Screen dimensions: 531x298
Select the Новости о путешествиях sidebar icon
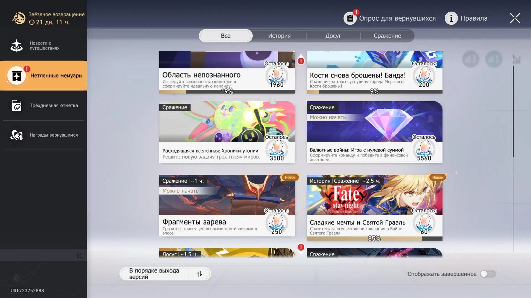tap(17, 46)
